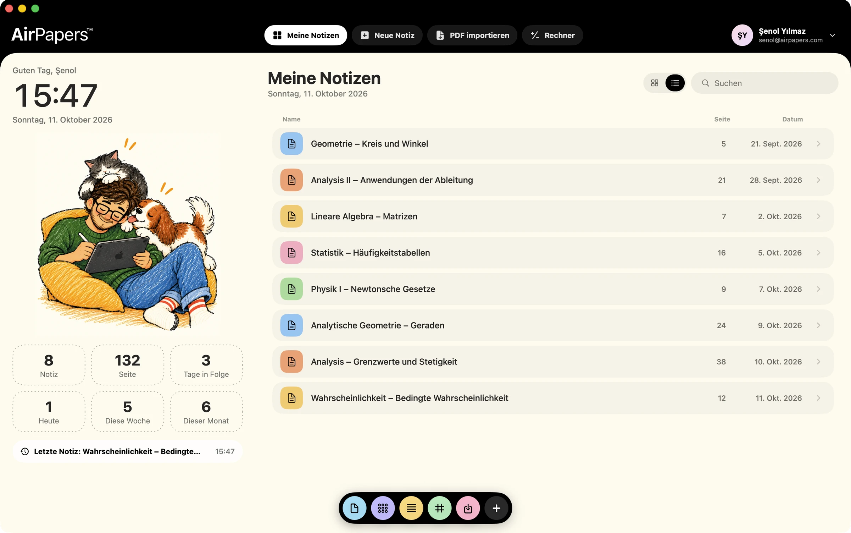Click the green Physik I note icon
This screenshot has height=533, width=851.
pyautogui.click(x=291, y=289)
